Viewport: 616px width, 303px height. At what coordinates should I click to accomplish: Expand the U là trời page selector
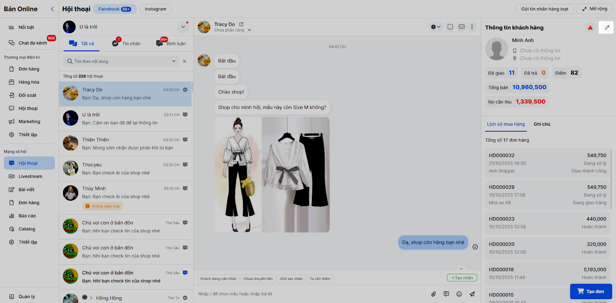click(x=183, y=27)
